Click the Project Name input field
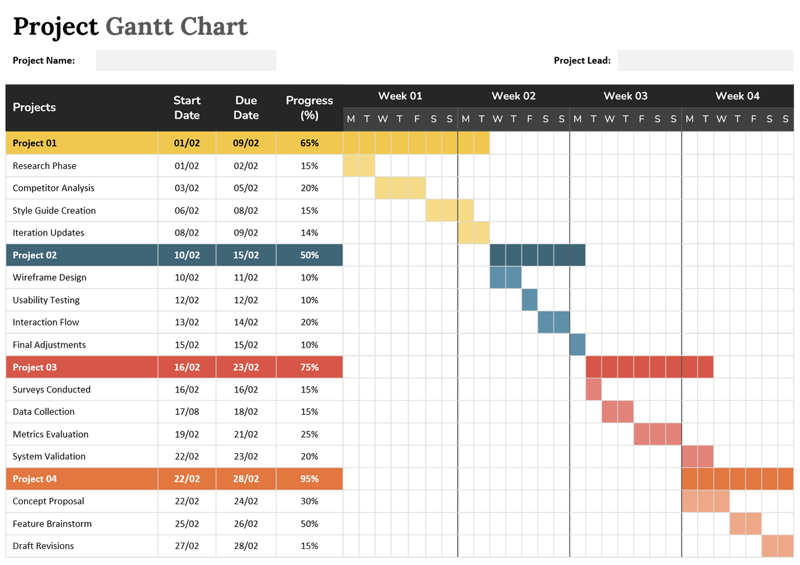 coord(186,60)
